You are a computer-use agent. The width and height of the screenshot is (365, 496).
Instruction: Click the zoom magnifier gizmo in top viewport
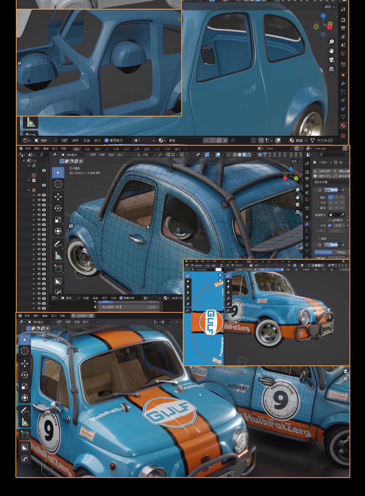[331, 42]
